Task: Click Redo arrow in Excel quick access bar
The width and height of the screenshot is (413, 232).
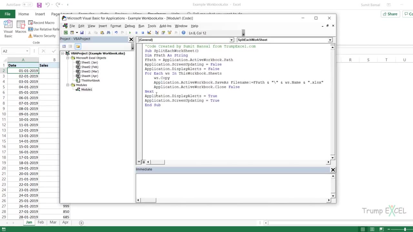Action: 58,5
